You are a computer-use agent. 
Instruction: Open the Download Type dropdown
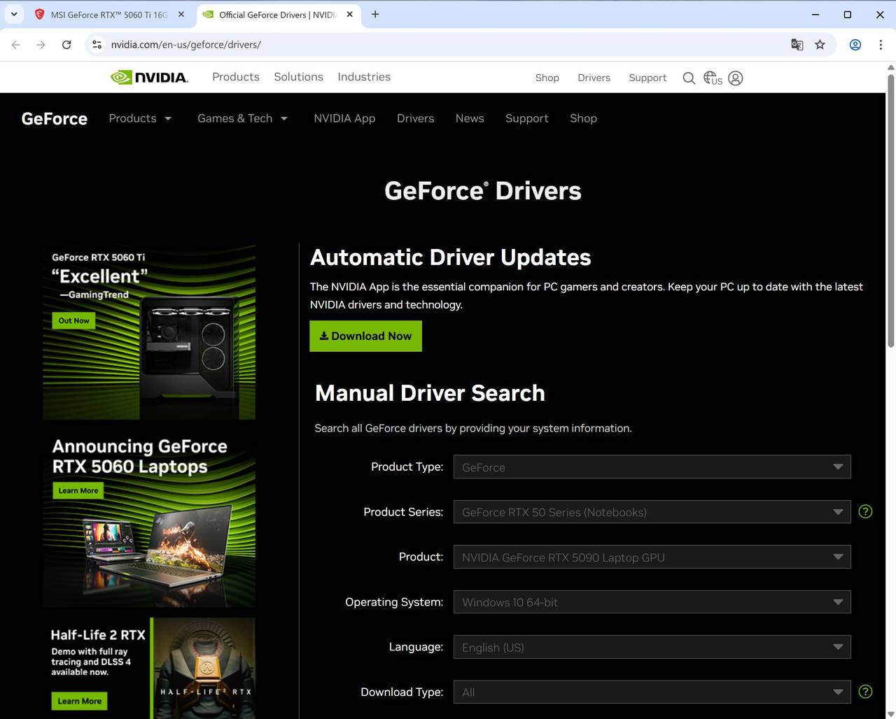point(652,692)
